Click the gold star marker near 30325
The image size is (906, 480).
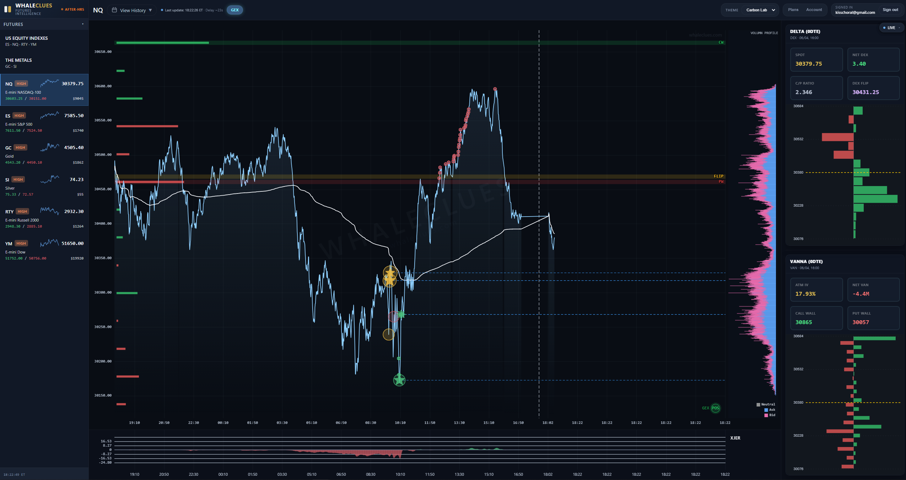click(390, 273)
